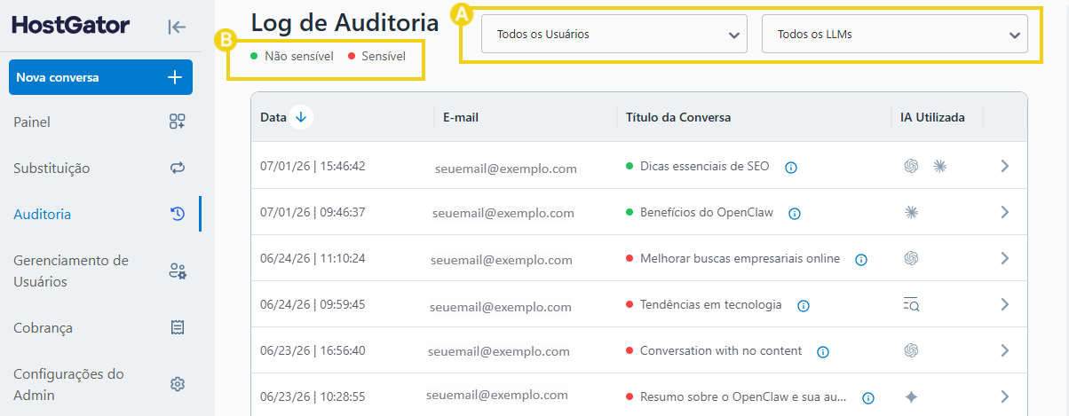Open conversation titled Benefícios do OpenClaw
Image resolution: width=1069 pixels, height=416 pixels.
coord(707,212)
